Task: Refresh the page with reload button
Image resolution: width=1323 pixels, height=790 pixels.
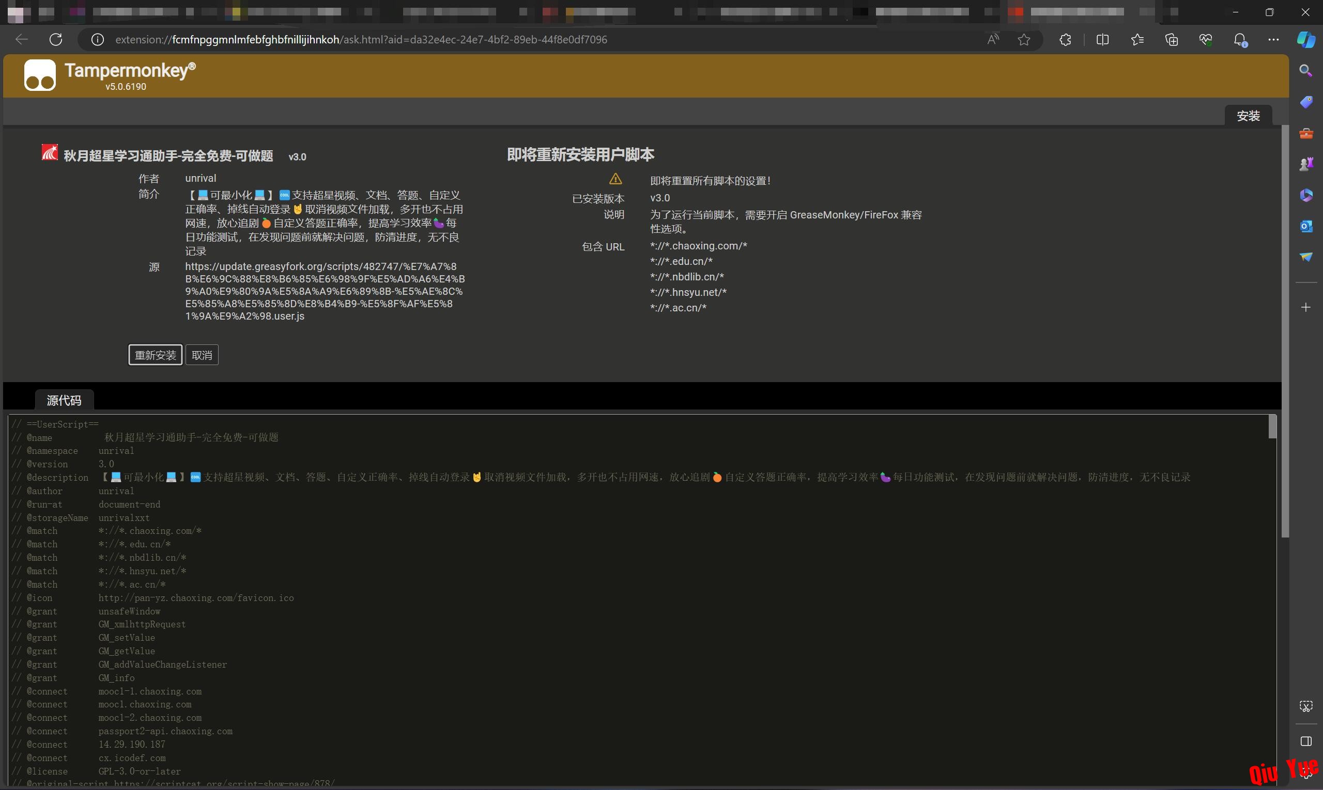Action: point(56,39)
